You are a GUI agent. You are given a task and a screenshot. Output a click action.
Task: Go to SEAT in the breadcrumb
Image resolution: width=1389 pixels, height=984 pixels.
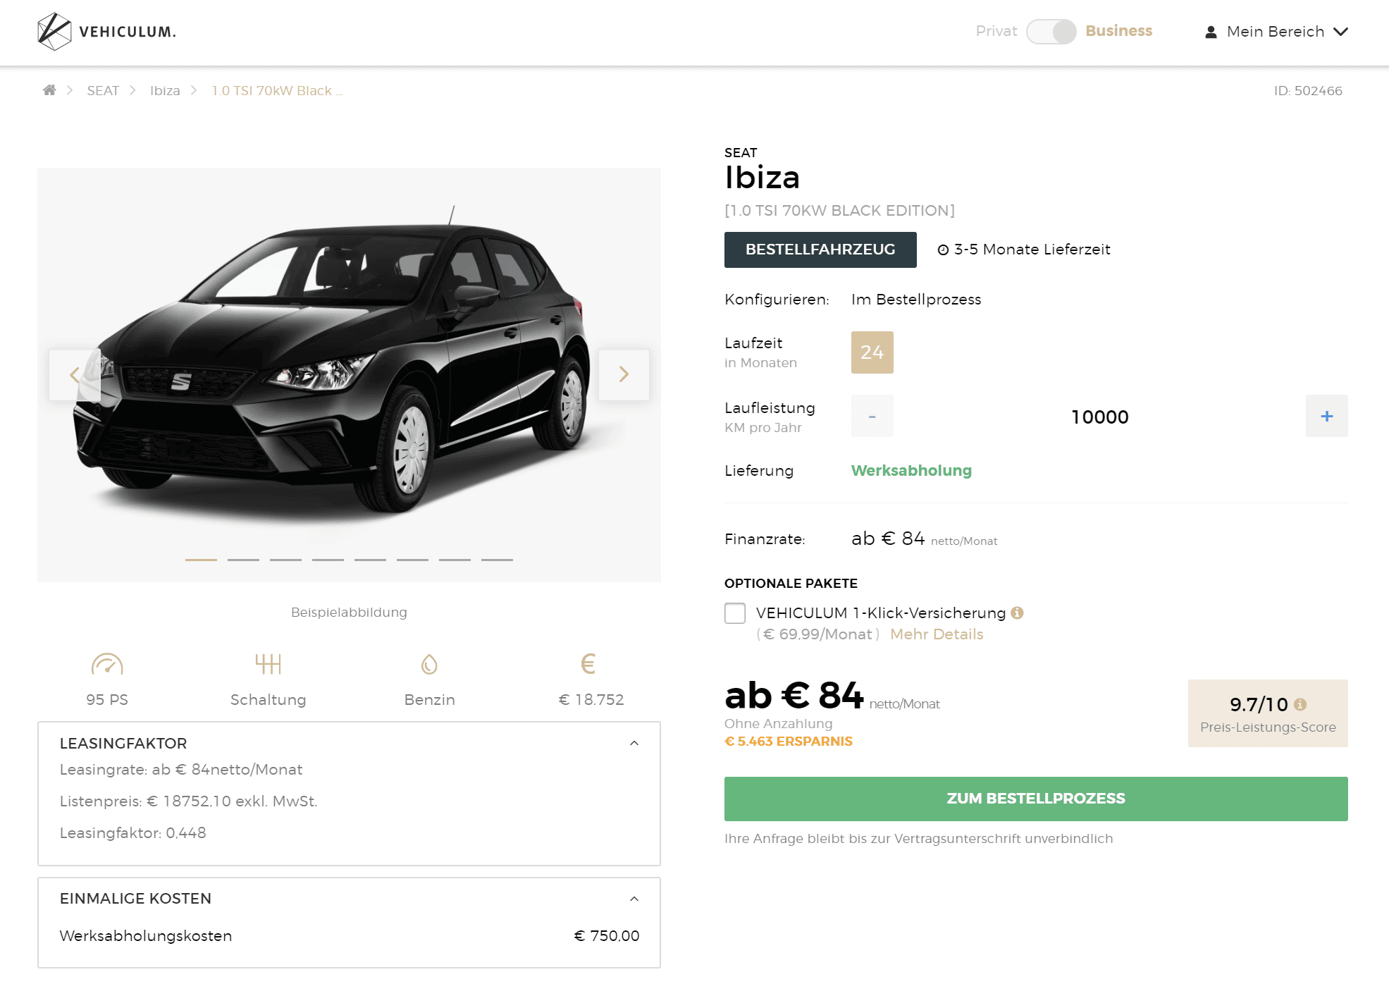point(103,90)
